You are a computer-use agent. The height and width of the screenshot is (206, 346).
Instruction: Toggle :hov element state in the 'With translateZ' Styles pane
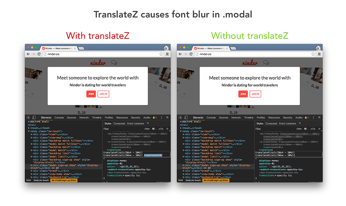147,128
